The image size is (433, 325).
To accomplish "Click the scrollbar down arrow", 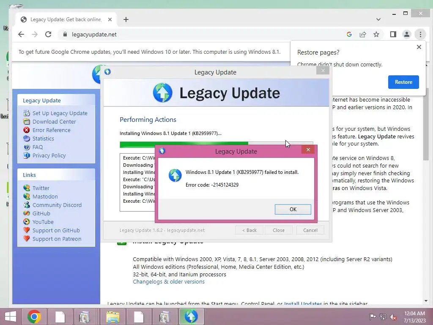I will (426, 301).
